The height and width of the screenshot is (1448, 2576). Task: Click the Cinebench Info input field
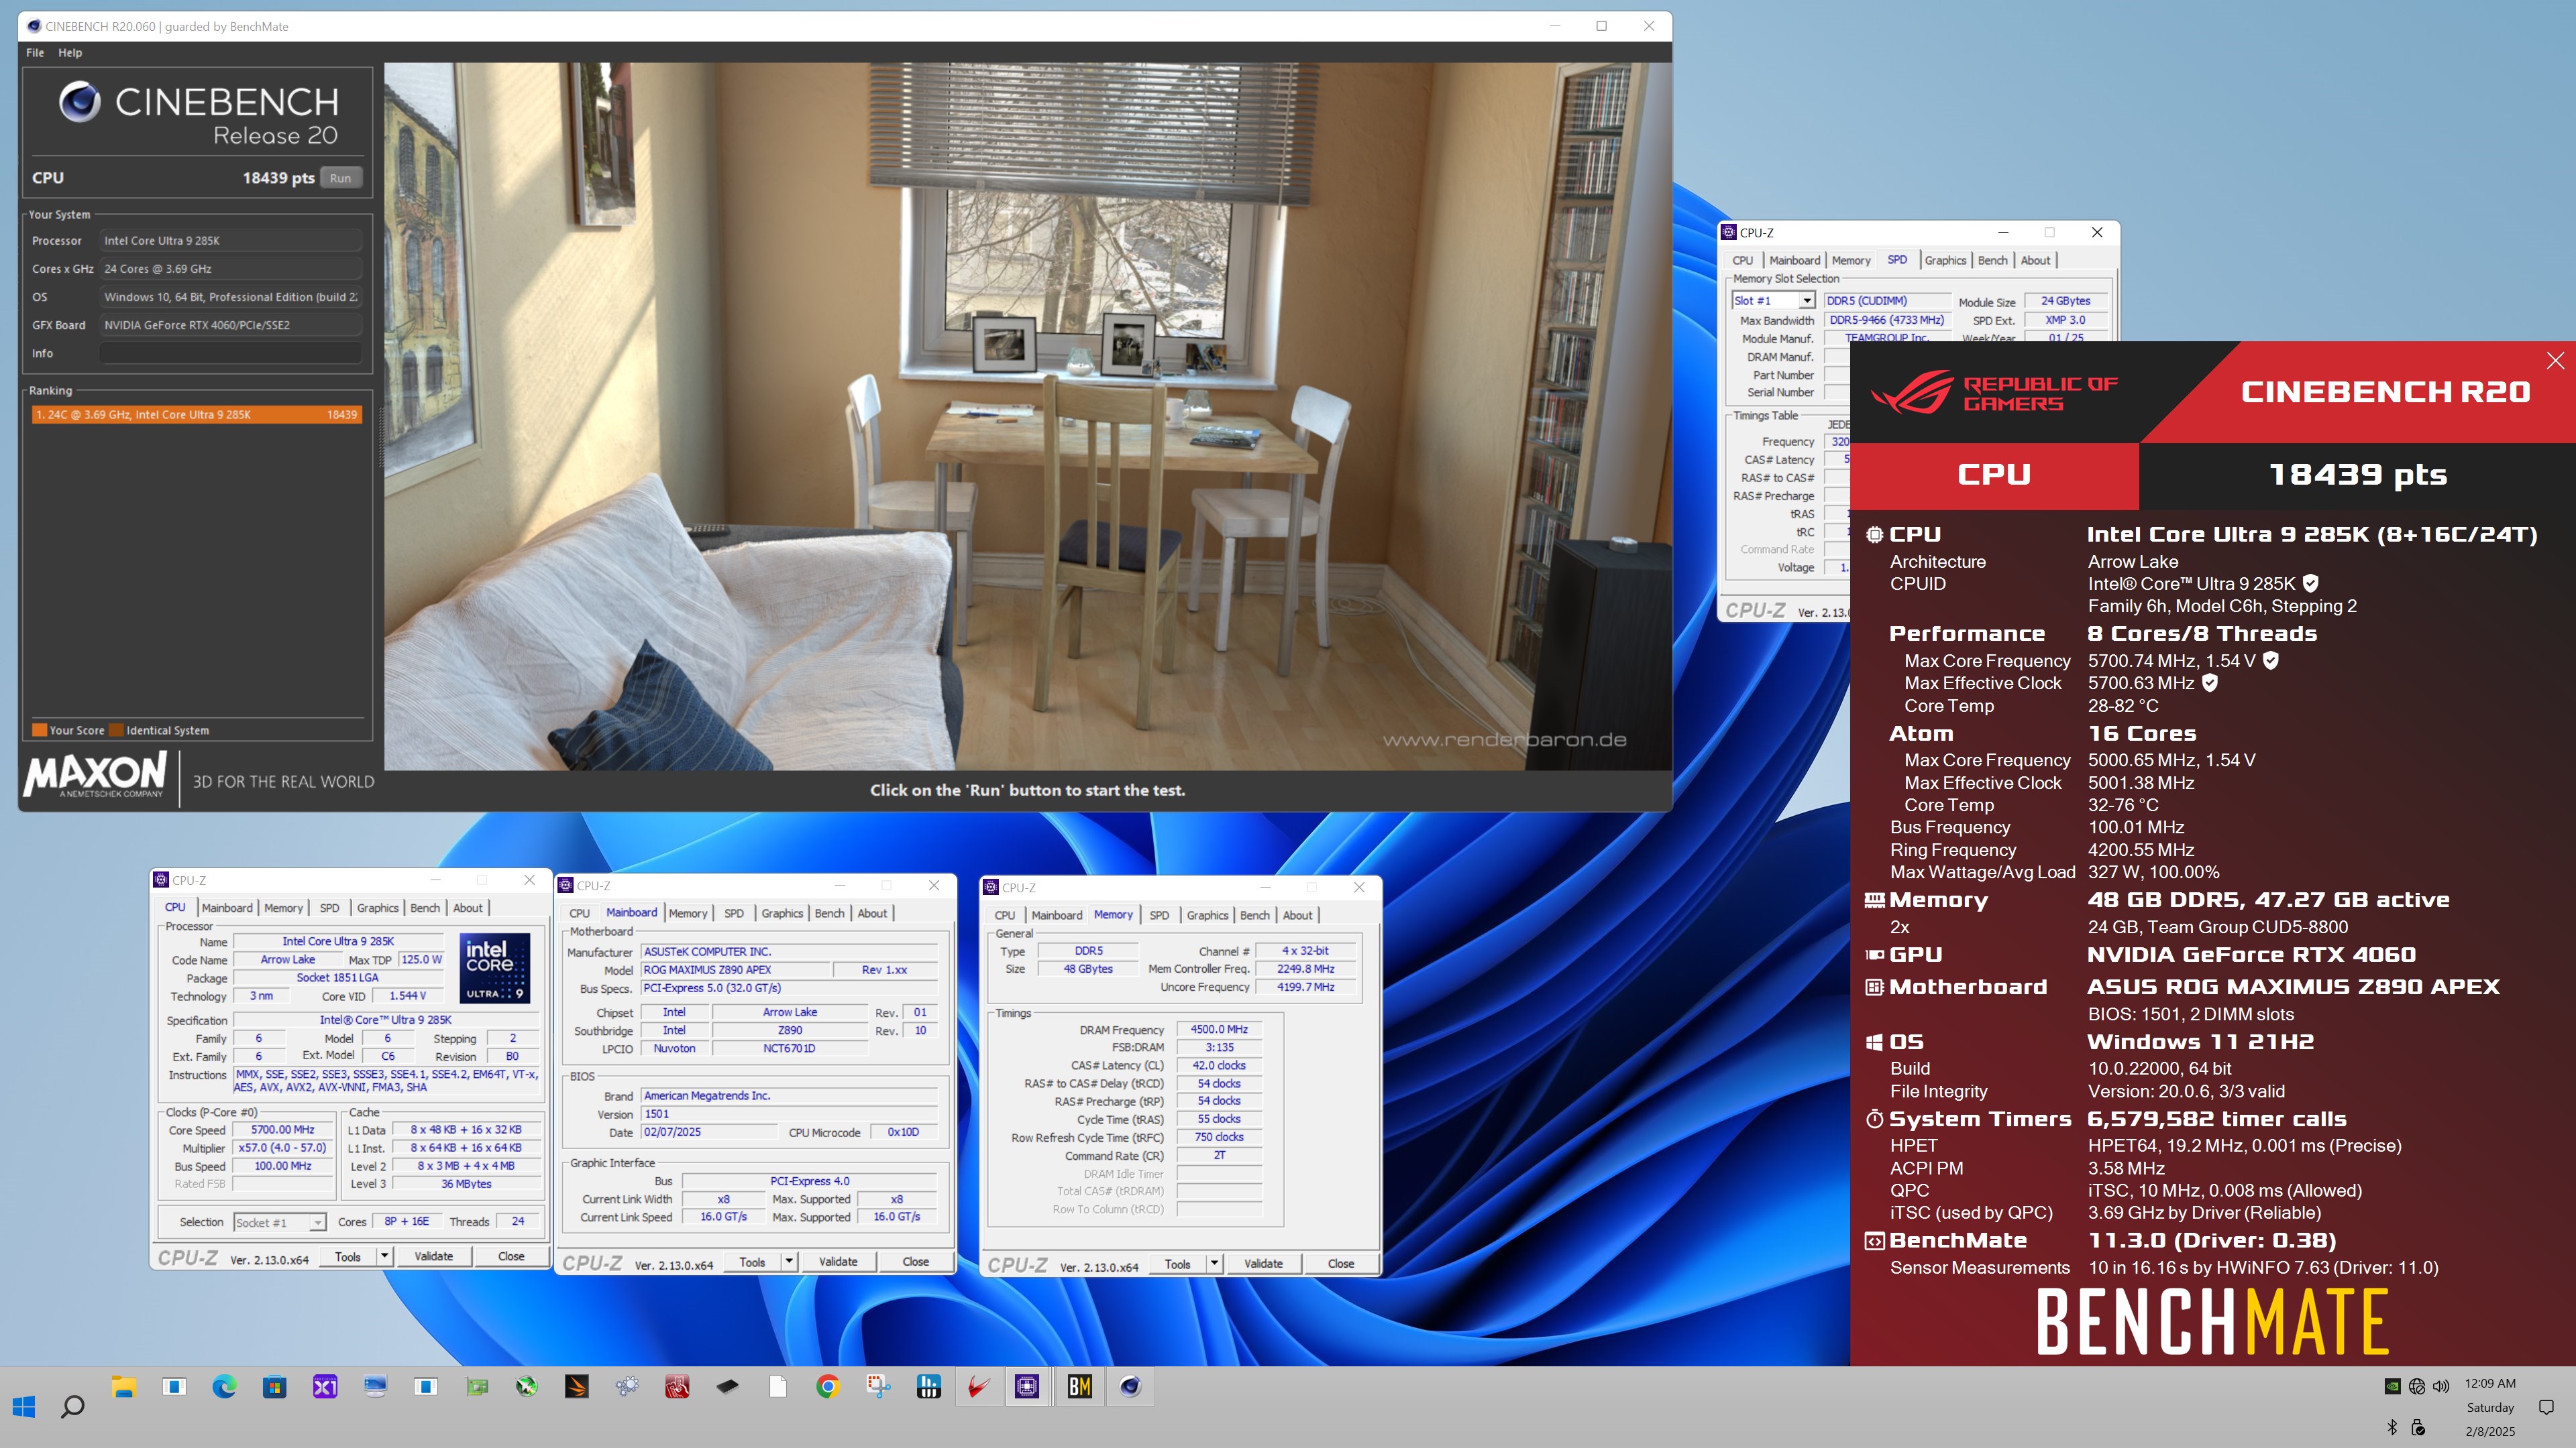231,353
